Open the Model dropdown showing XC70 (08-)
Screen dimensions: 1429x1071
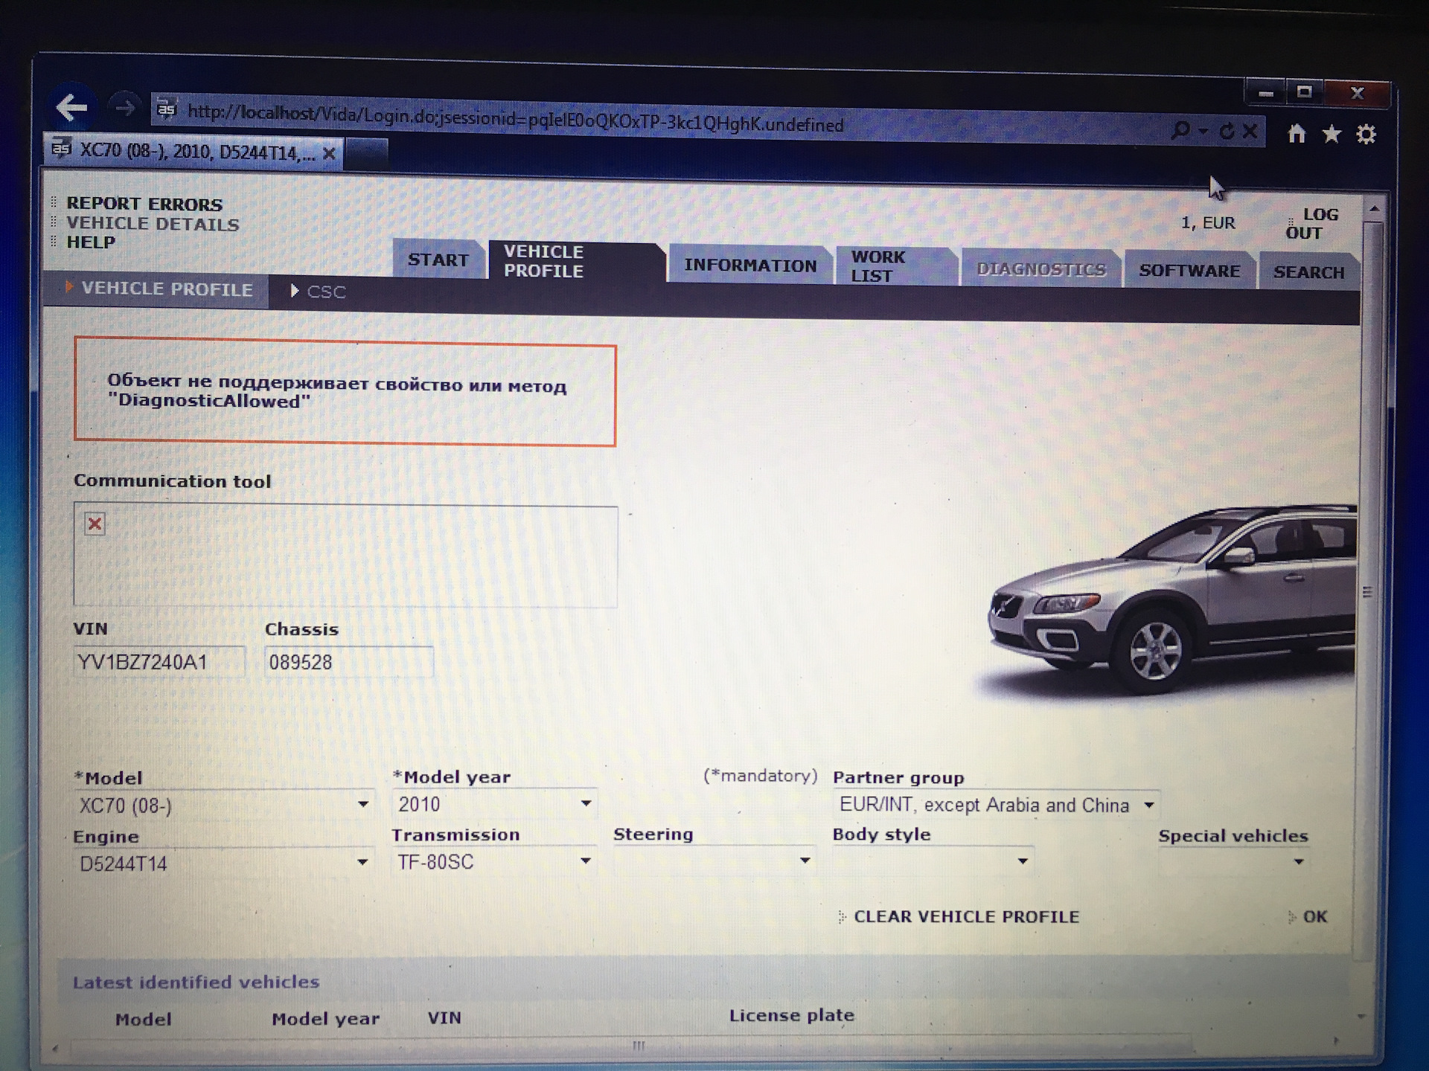(x=224, y=805)
